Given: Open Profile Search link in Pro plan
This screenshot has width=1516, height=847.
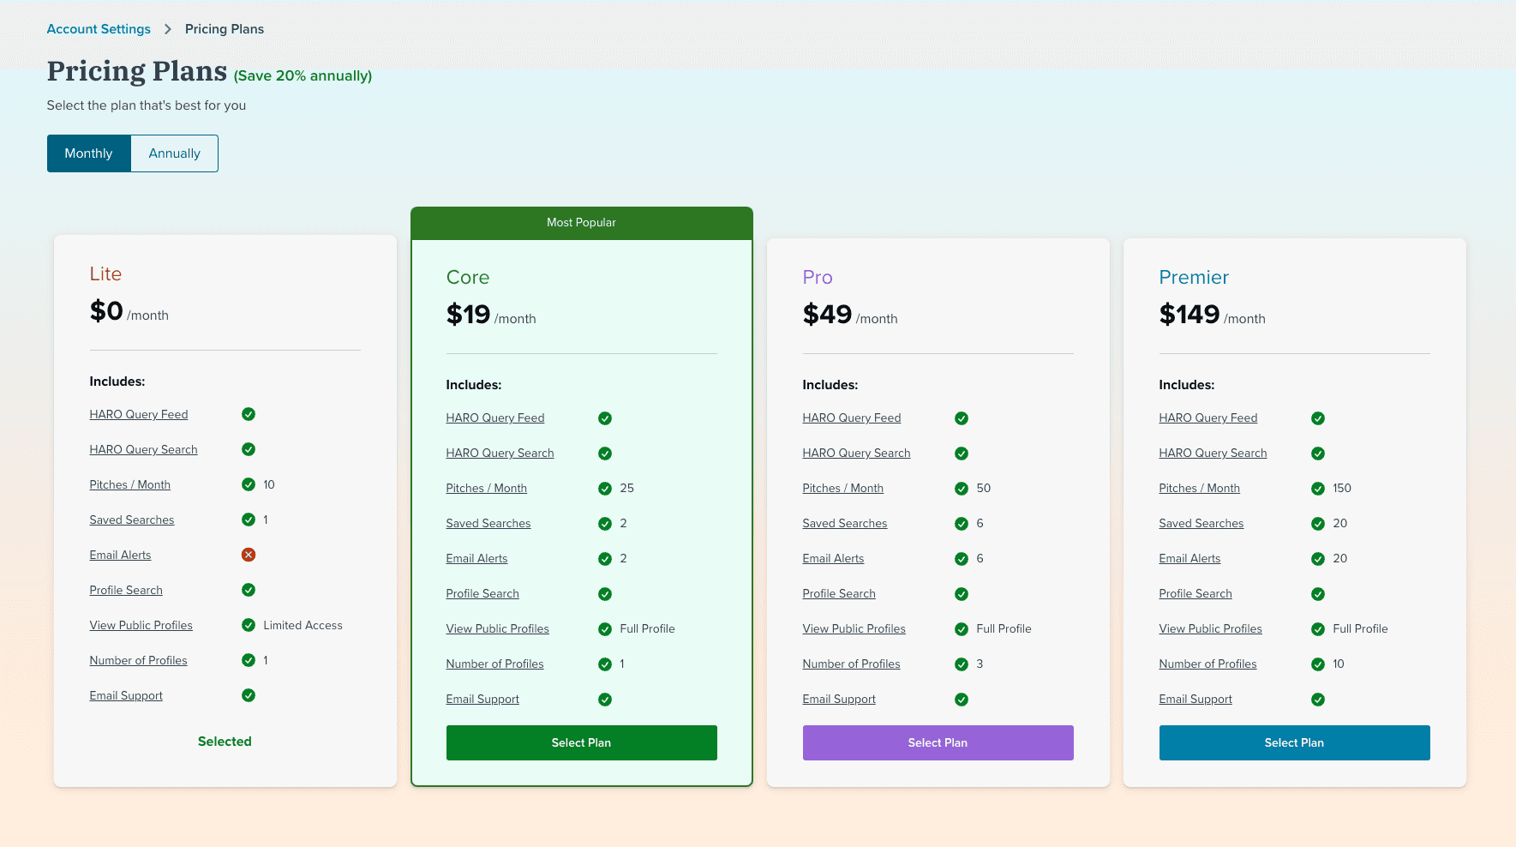Looking at the screenshot, I should coord(838,593).
